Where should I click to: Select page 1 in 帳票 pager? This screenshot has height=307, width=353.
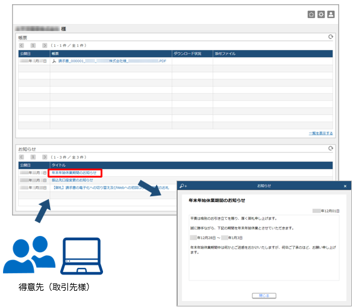tap(33, 45)
